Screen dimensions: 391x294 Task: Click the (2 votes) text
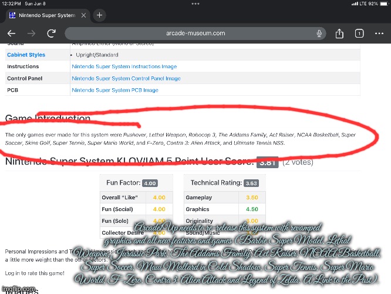[x=298, y=162]
